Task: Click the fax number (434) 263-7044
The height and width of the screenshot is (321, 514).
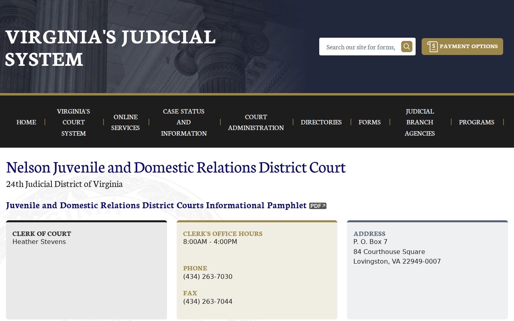Action: (x=208, y=302)
